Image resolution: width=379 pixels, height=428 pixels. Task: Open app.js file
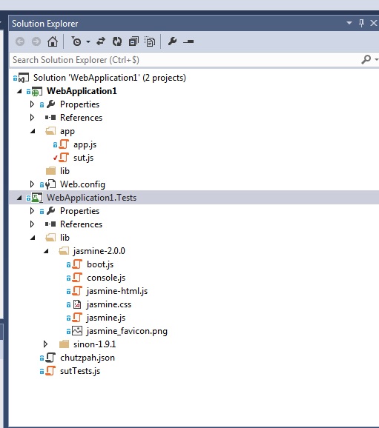(85, 144)
